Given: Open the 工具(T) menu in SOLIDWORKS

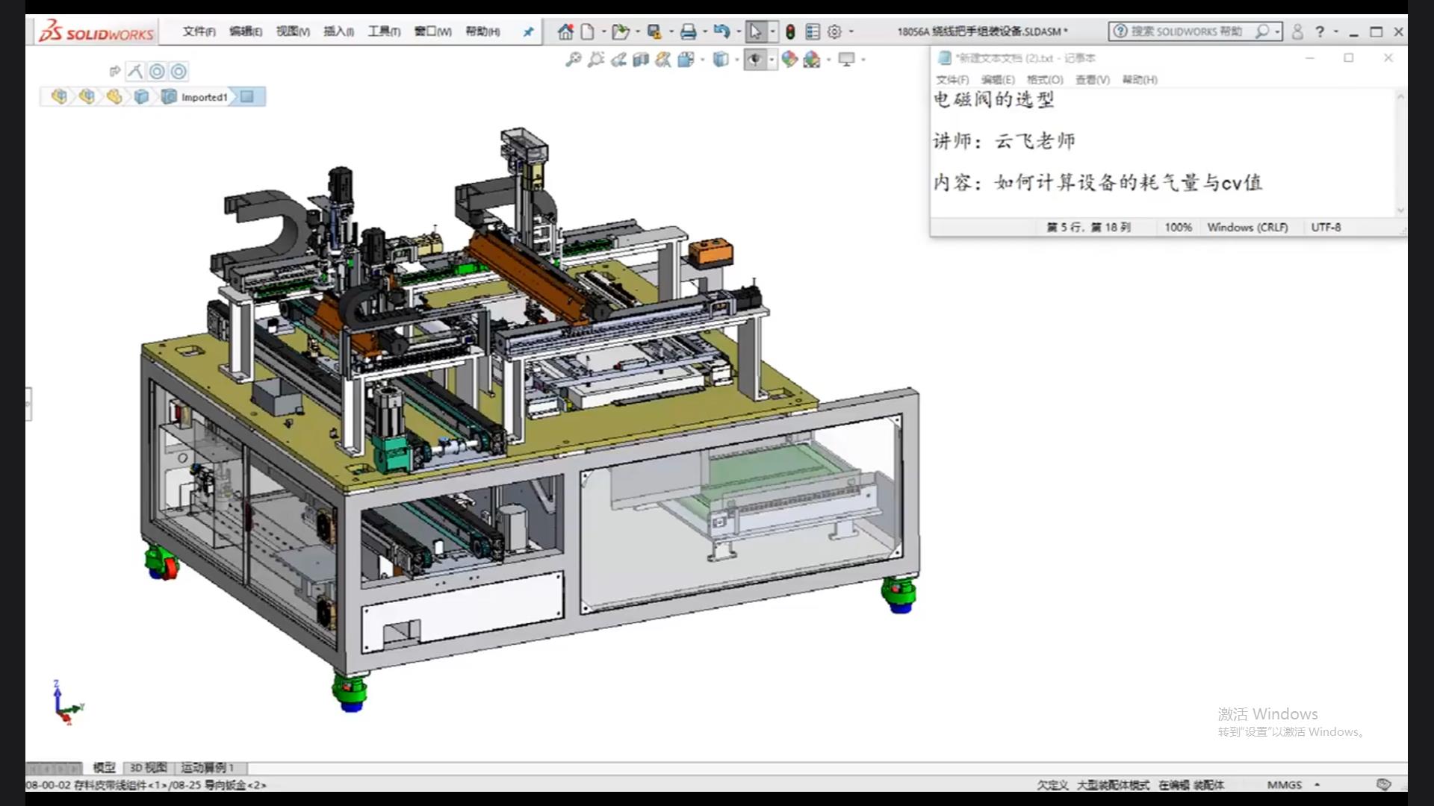Looking at the screenshot, I should [x=384, y=31].
